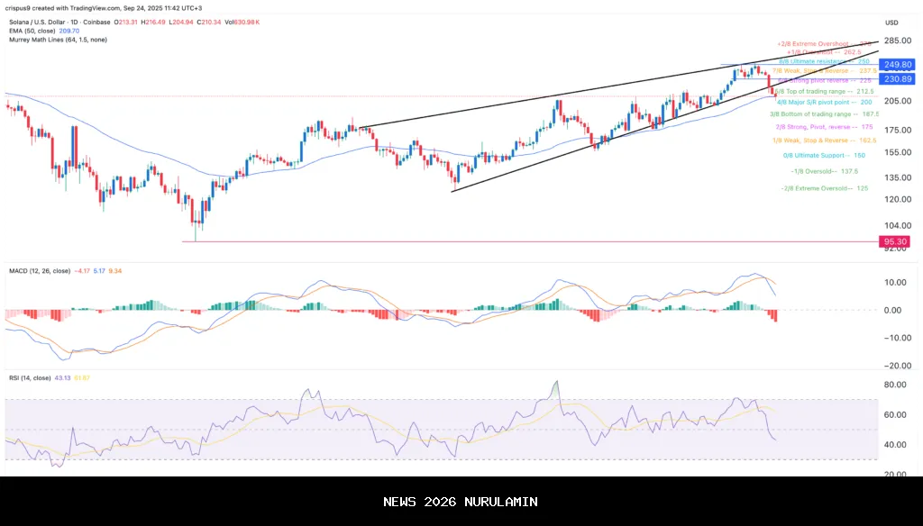Click the 2/8 Strong, Pivot, reverse label

tap(818, 128)
